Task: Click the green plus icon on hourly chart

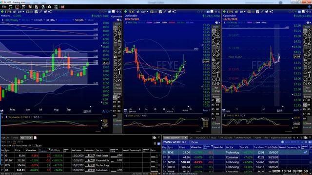Action: (x=224, y=12)
